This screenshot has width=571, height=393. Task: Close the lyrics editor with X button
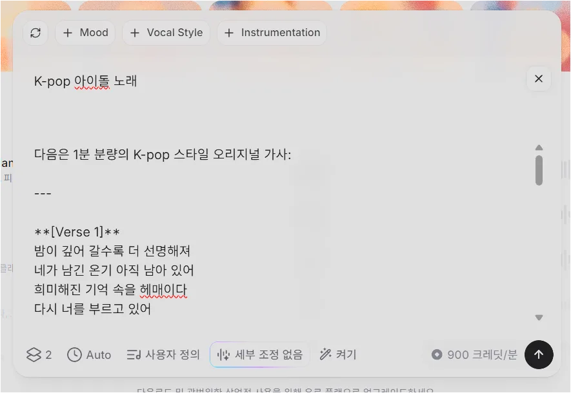pos(539,79)
